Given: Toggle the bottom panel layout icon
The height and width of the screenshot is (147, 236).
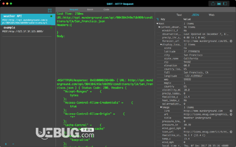Looking at the screenshot, I should (219, 4).
